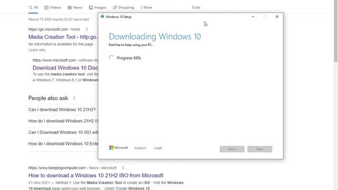Open options menu for bleepingcomputer.com result
The height and width of the screenshot is (190, 338).
[x=123, y=168]
